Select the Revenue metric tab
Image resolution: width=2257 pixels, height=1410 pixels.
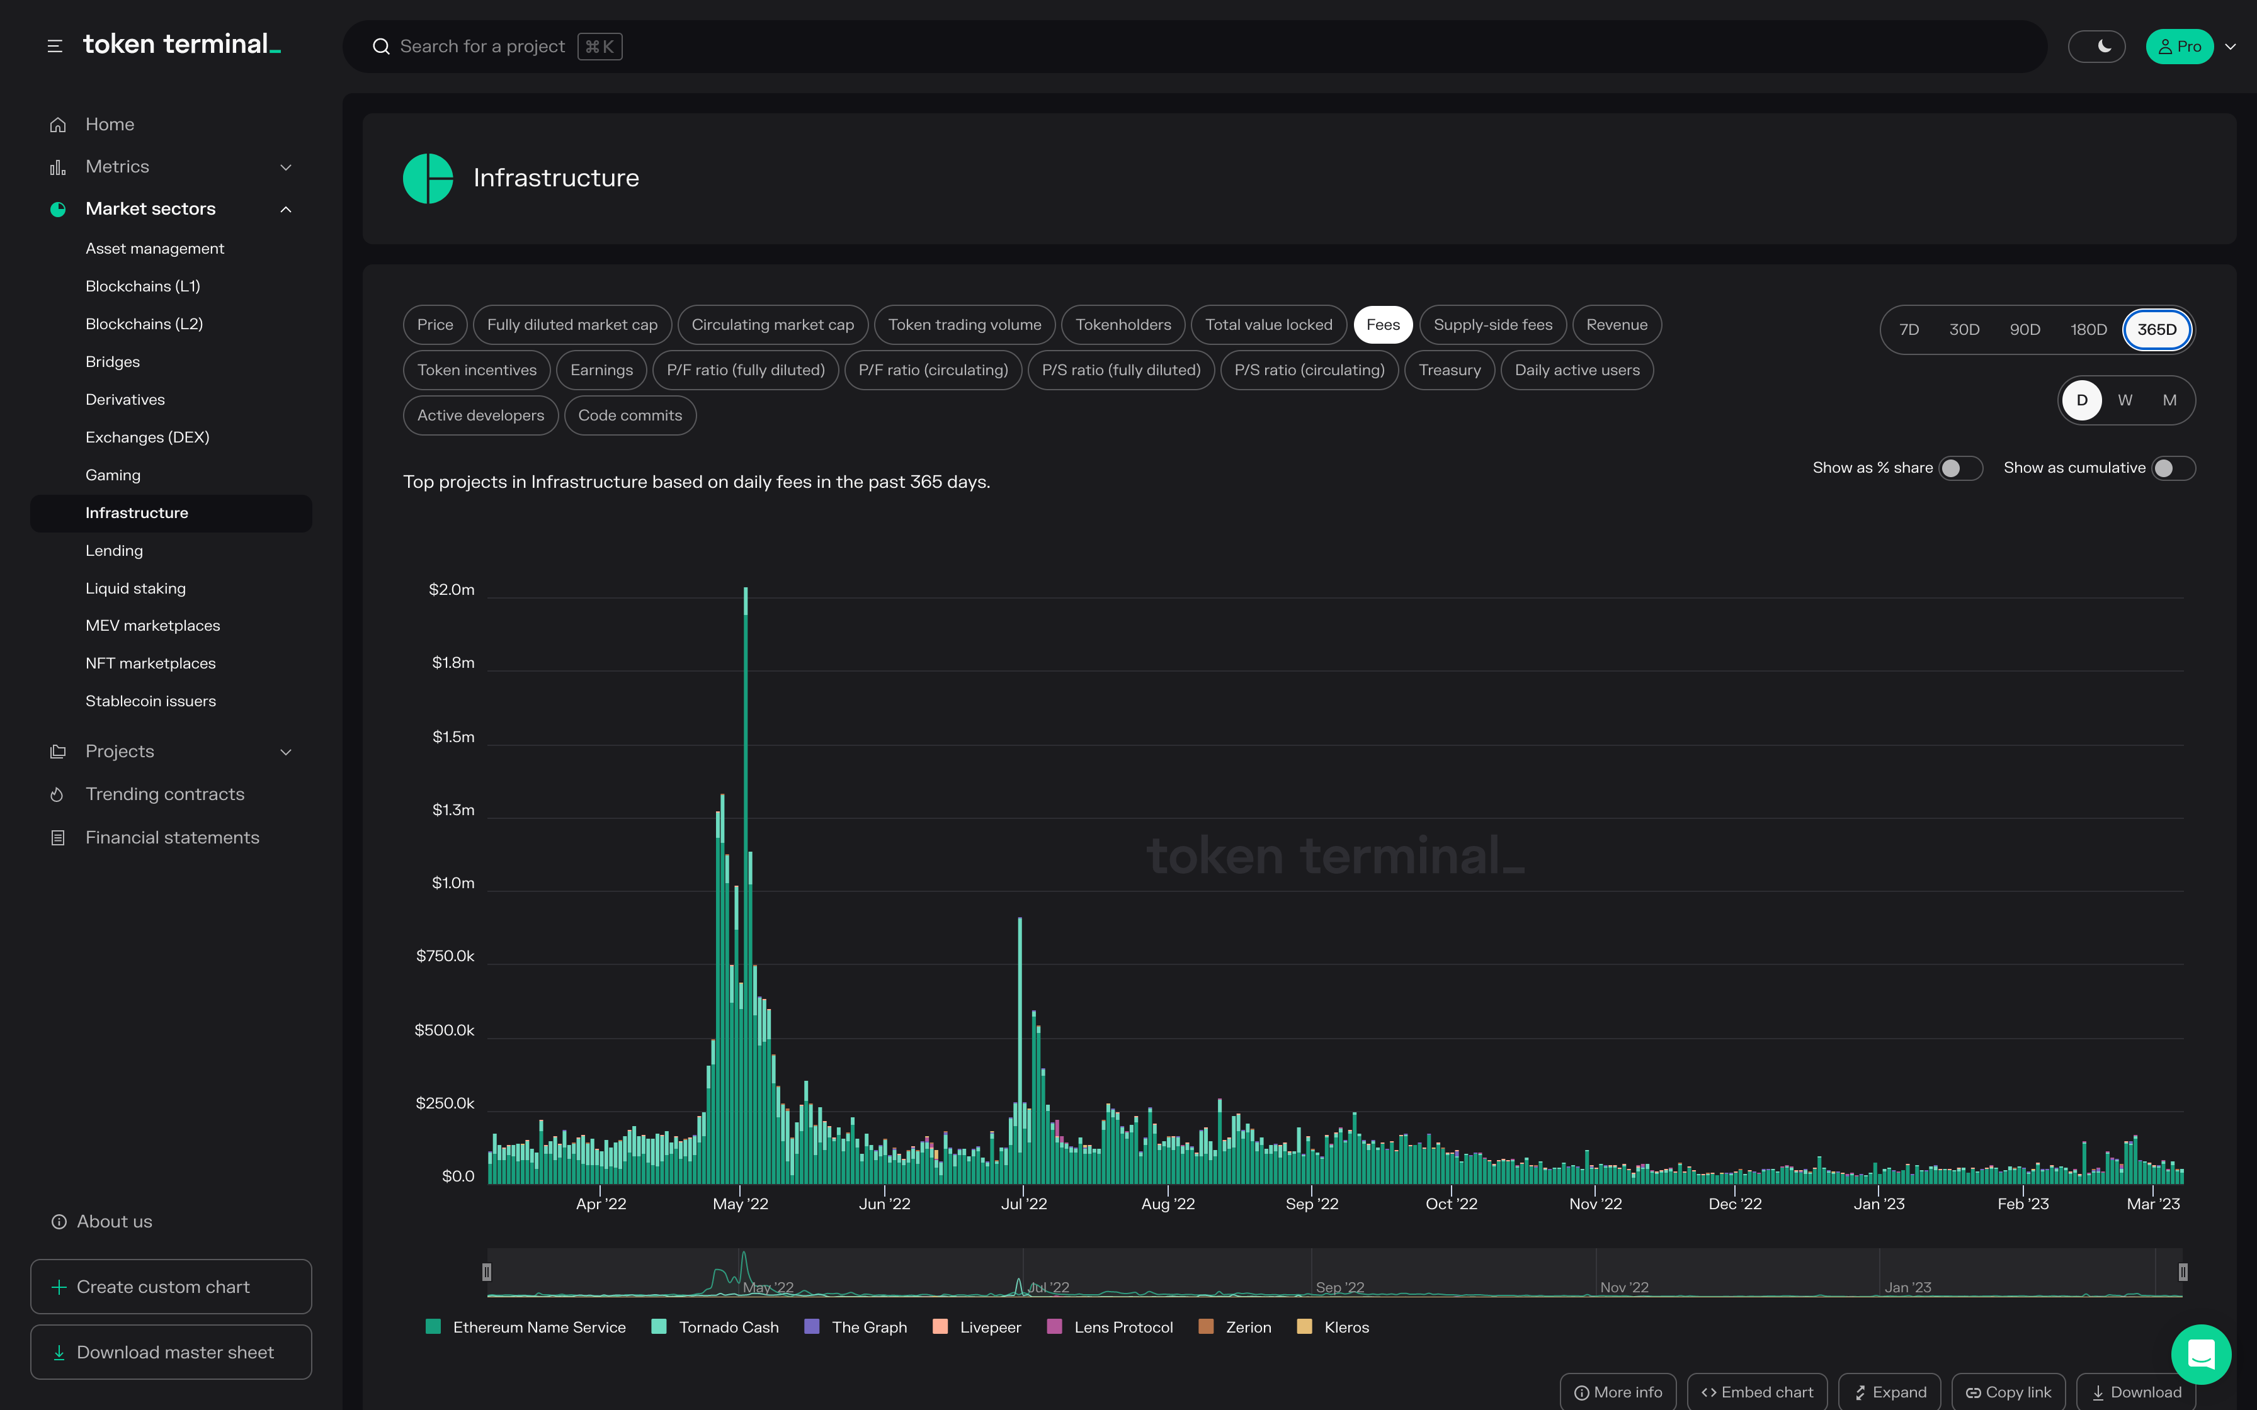click(1617, 325)
